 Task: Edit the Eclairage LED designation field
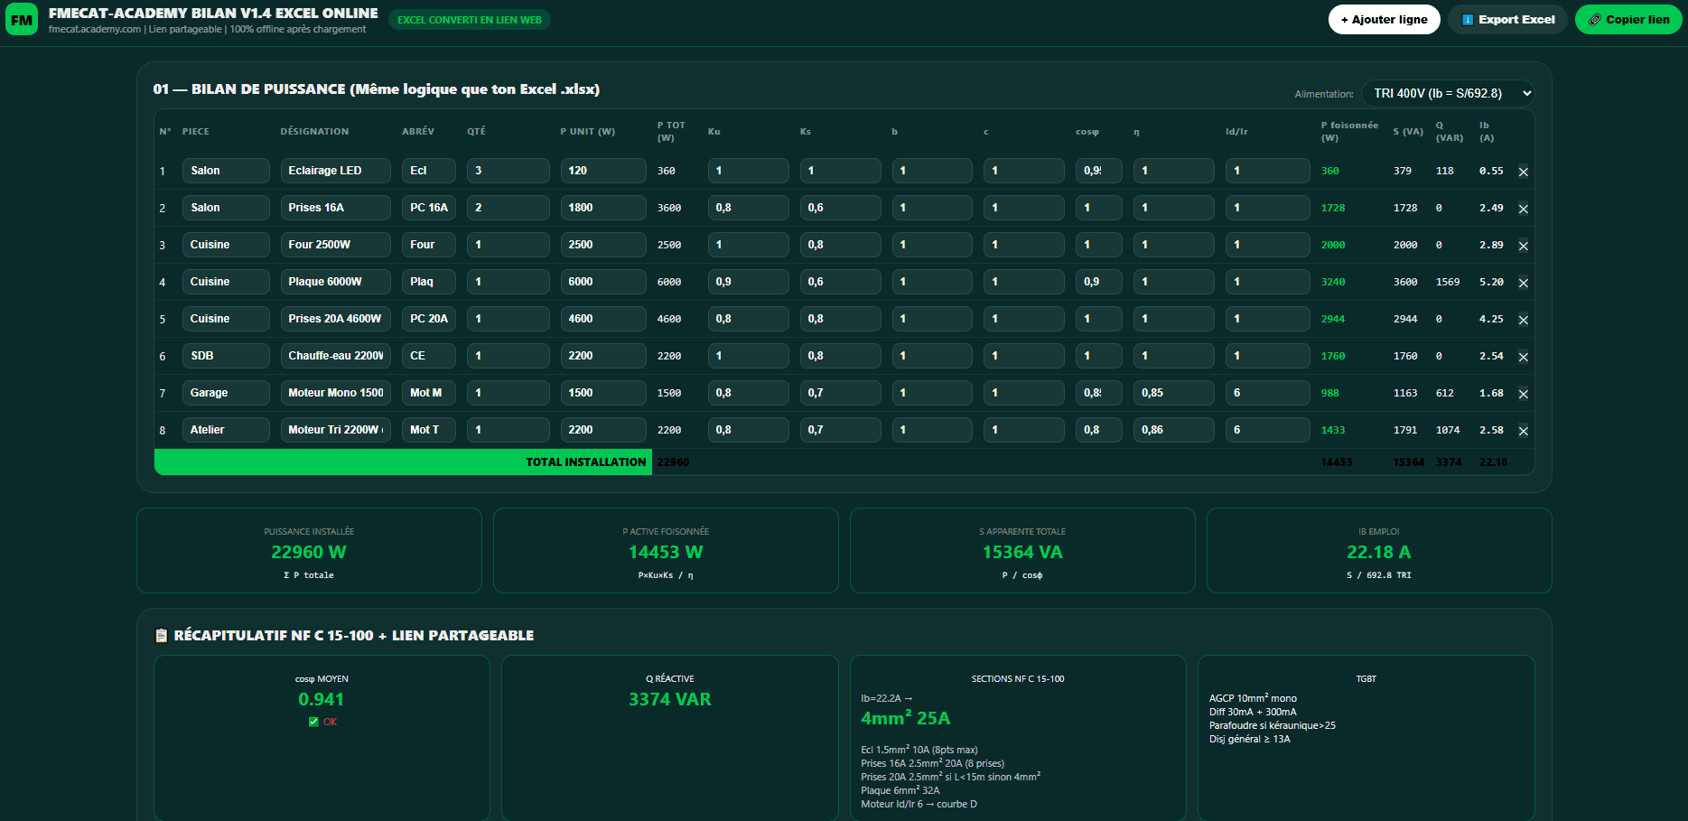click(x=335, y=171)
